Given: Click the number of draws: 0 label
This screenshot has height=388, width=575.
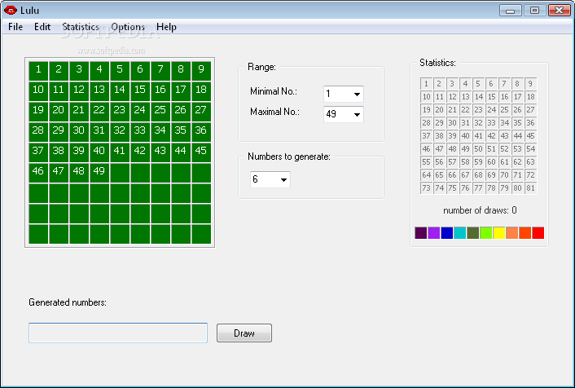Looking at the screenshot, I should pyautogui.click(x=480, y=210).
